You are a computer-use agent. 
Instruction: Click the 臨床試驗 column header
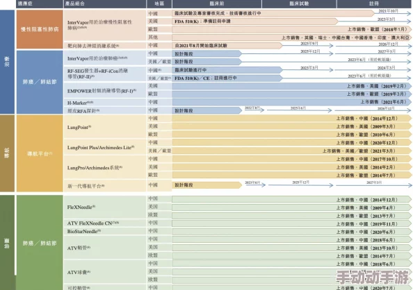click(x=299, y=3)
